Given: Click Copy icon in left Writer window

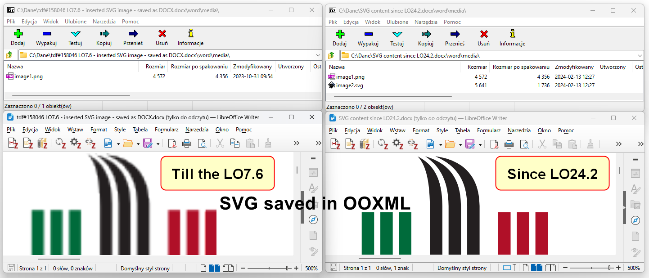Looking at the screenshot, I should pos(234,143).
